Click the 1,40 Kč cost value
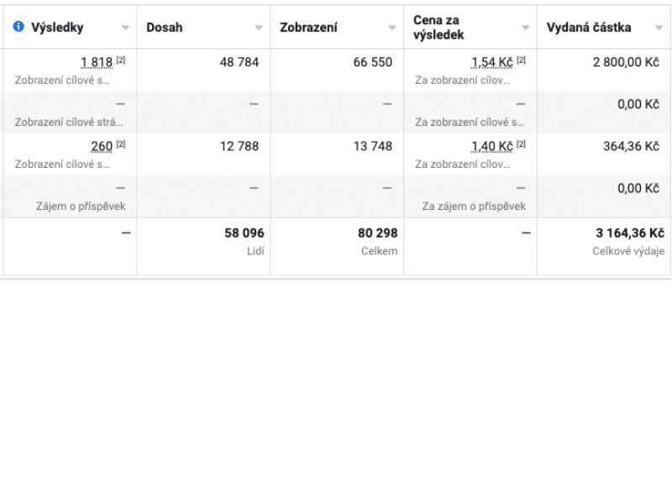 tap(492, 146)
